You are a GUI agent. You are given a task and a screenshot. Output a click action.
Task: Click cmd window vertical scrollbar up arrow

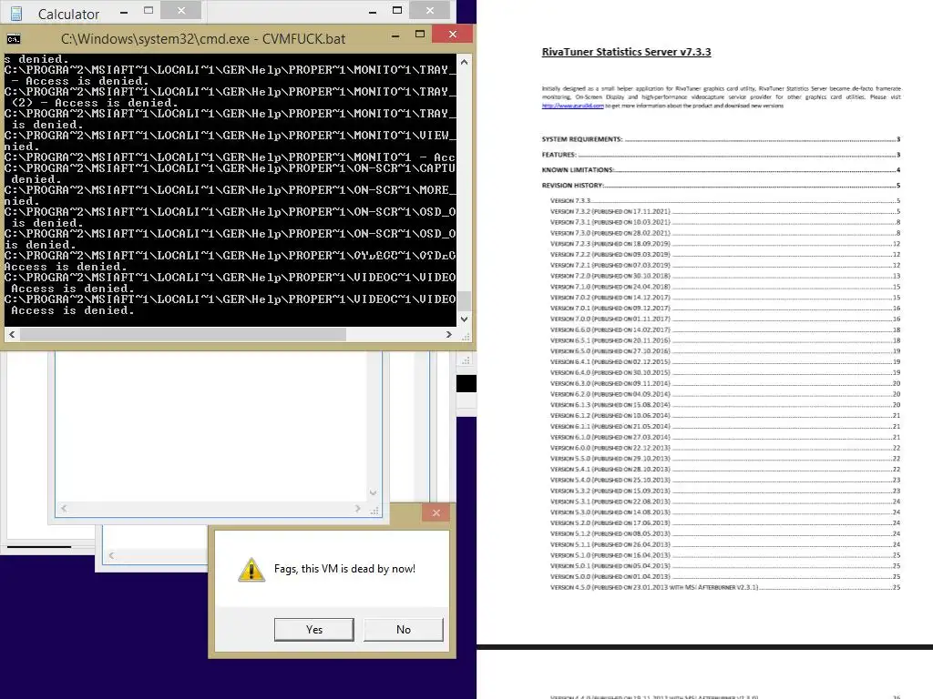(x=464, y=62)
